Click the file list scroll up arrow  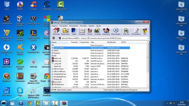click(x=148, y=42)
